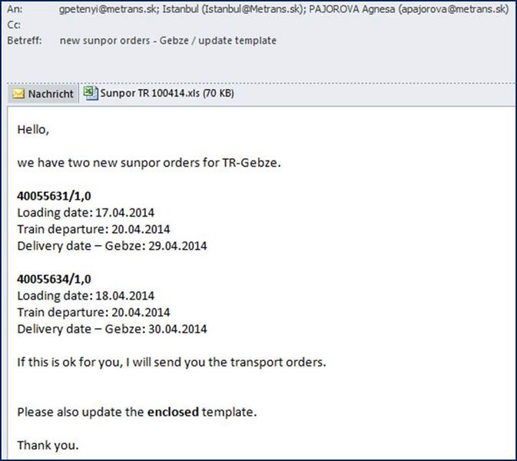The height and width of the screenshot is (461, 517).
Task: Click the bold word 'enclosed'
Action: pyautogui.click(x=173, y=412)
